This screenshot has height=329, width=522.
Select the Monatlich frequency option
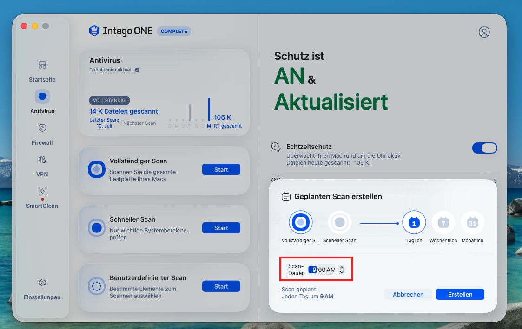click(472, 222)
